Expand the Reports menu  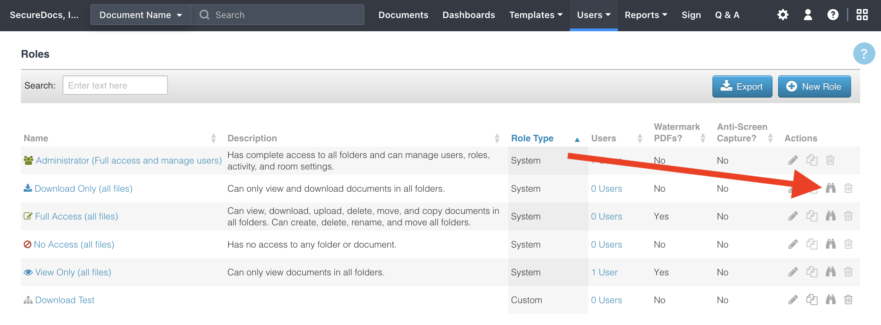[x=646, y=15]
